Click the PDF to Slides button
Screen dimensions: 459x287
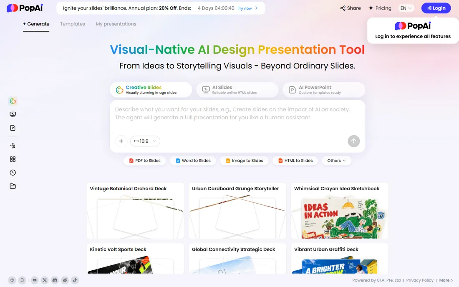[x=145, y=161]
